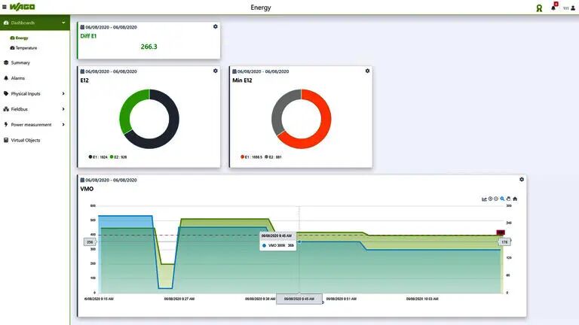Click the zoom out button on VMO chart
Screen dimensions: 579x325
tap(496, 199)
